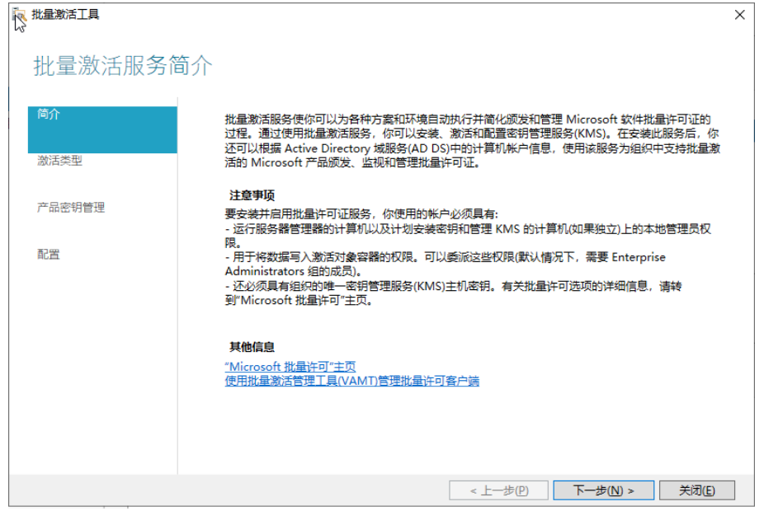Click the 下一步(N) button
The image size is (764, 511).
(603, 490)
